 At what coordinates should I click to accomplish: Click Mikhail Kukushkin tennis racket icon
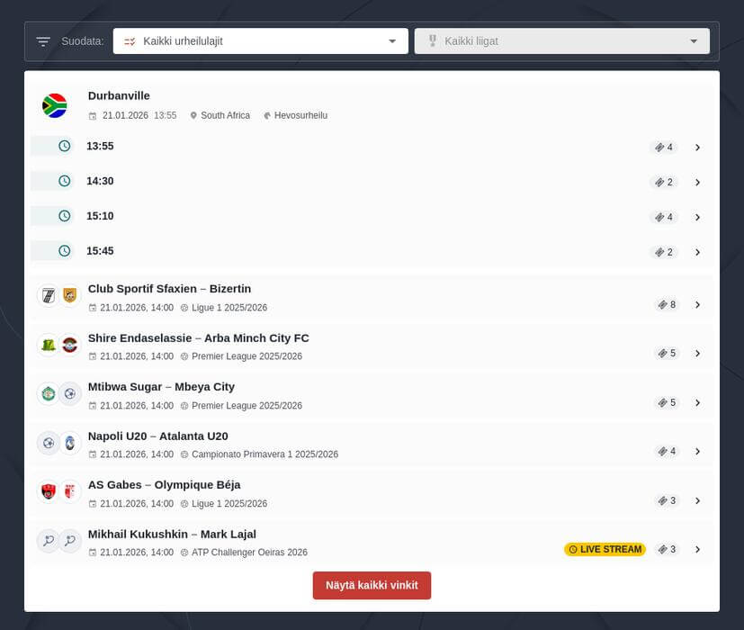[48, 541]
